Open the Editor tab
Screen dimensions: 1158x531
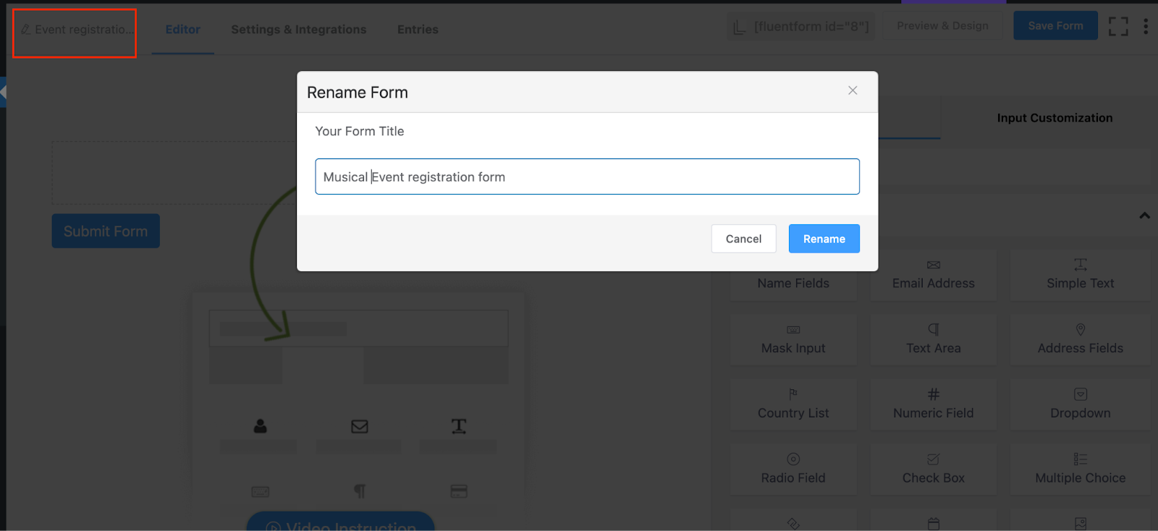(x=182, y=30)
